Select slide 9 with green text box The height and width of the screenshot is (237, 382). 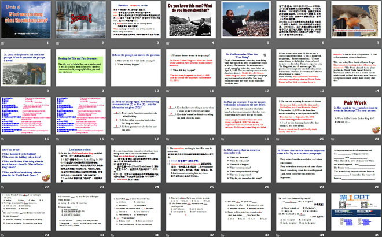[x=81, y=68]
